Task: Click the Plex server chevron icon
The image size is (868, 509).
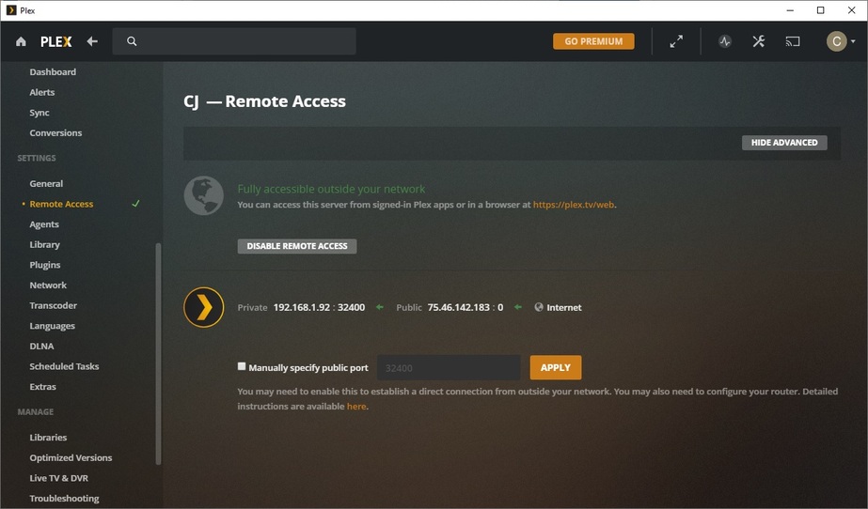Action: point(204,307)
